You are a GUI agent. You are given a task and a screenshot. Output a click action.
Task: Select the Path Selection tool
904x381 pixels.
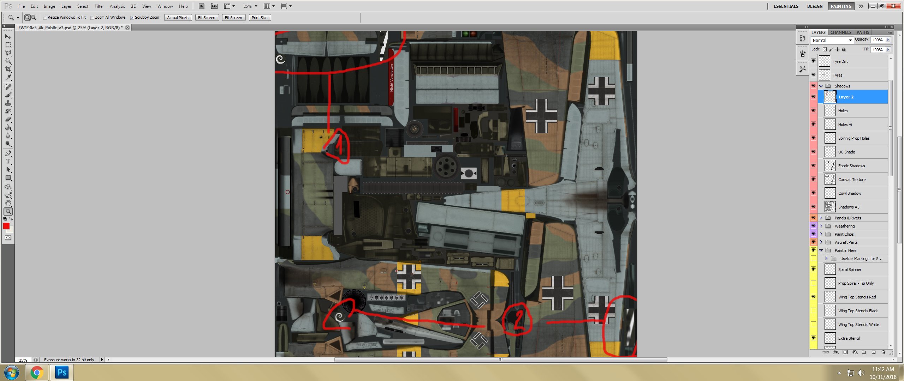coord(8,169)
